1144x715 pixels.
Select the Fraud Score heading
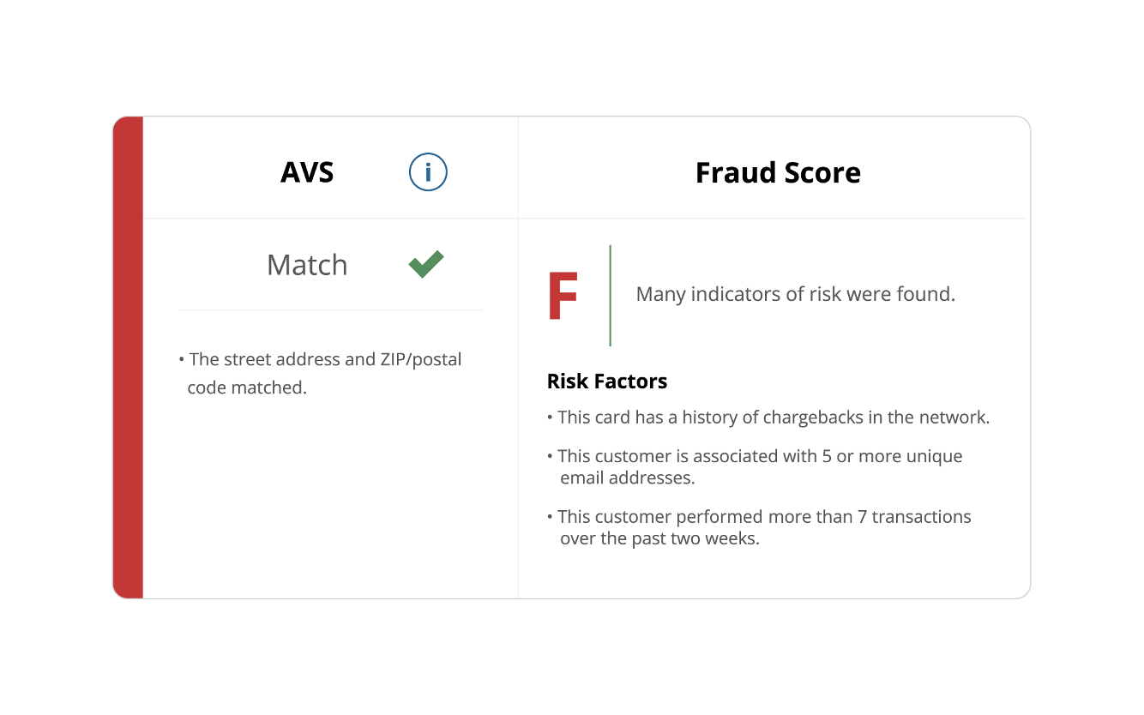point(778,172)
